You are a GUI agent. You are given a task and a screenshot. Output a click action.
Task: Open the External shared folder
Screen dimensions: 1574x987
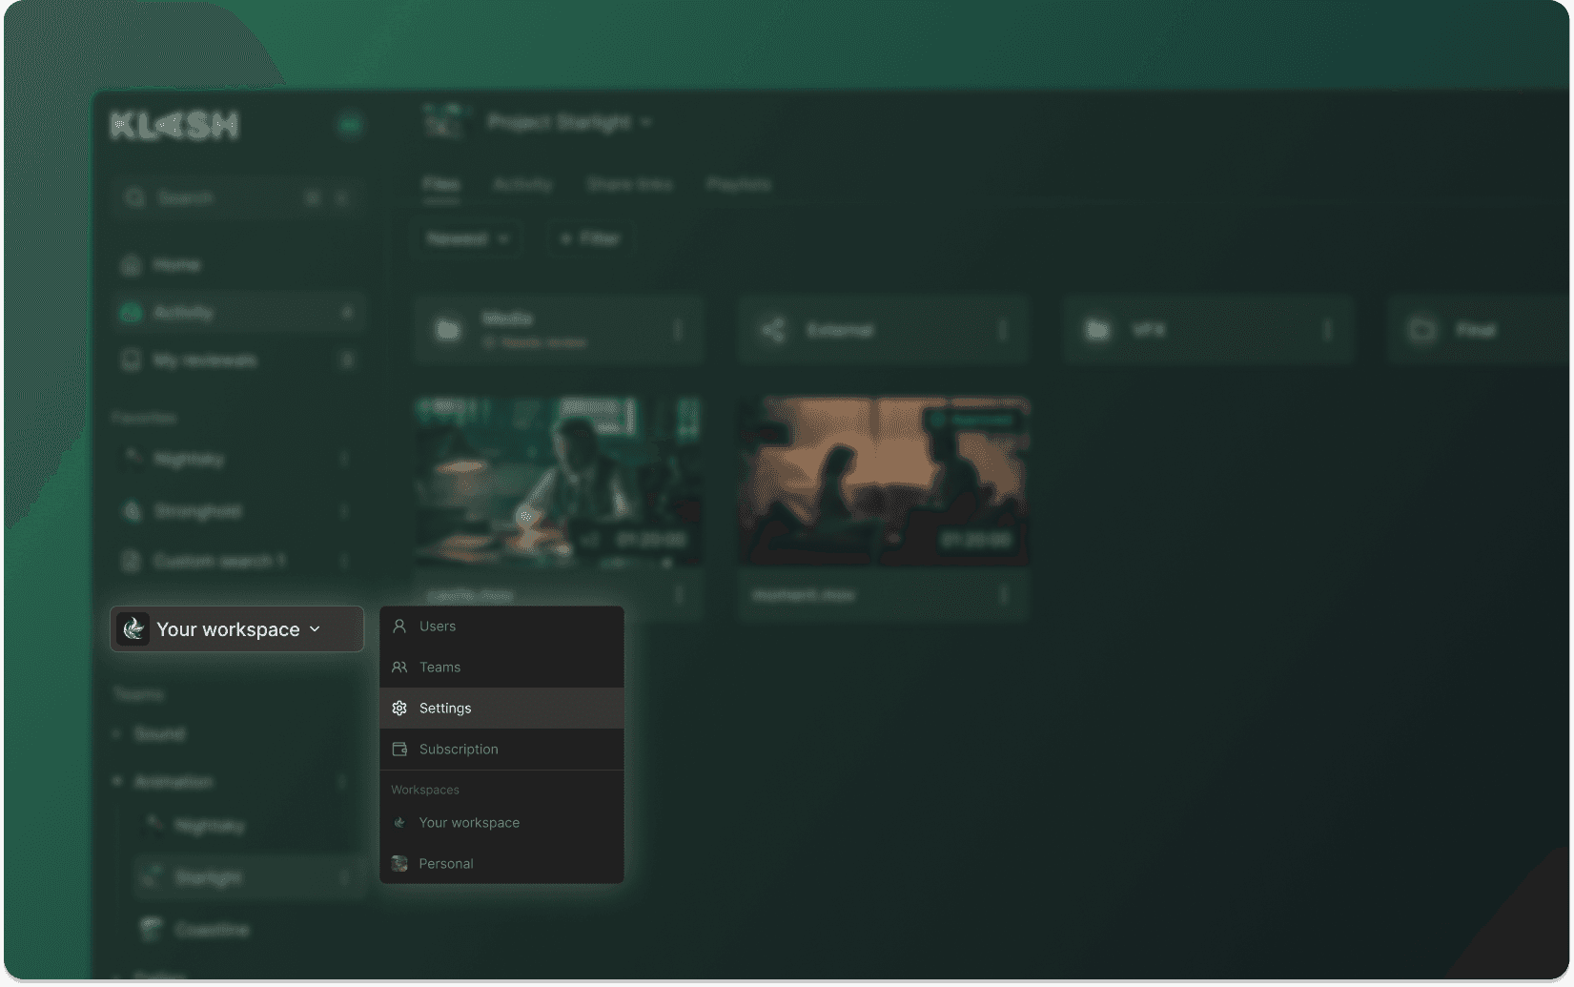[883, 330]
